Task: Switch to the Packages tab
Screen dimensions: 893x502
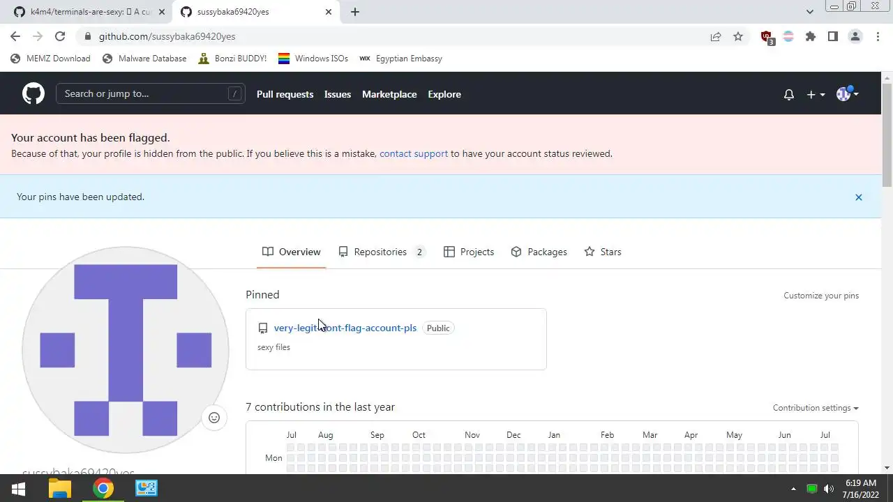Action: pyautogui.click(x=539, y=252)
